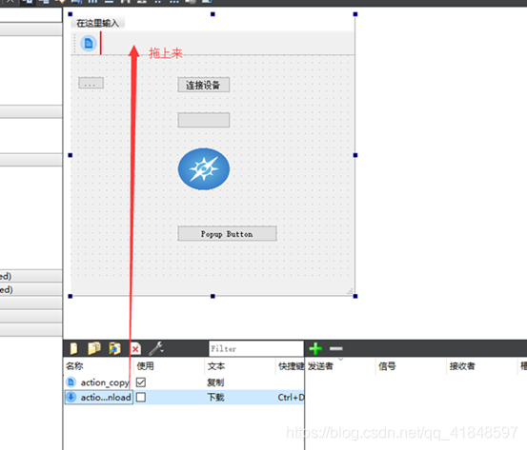
Task: Click the minus remove connection icon
Action: point(336,348)
